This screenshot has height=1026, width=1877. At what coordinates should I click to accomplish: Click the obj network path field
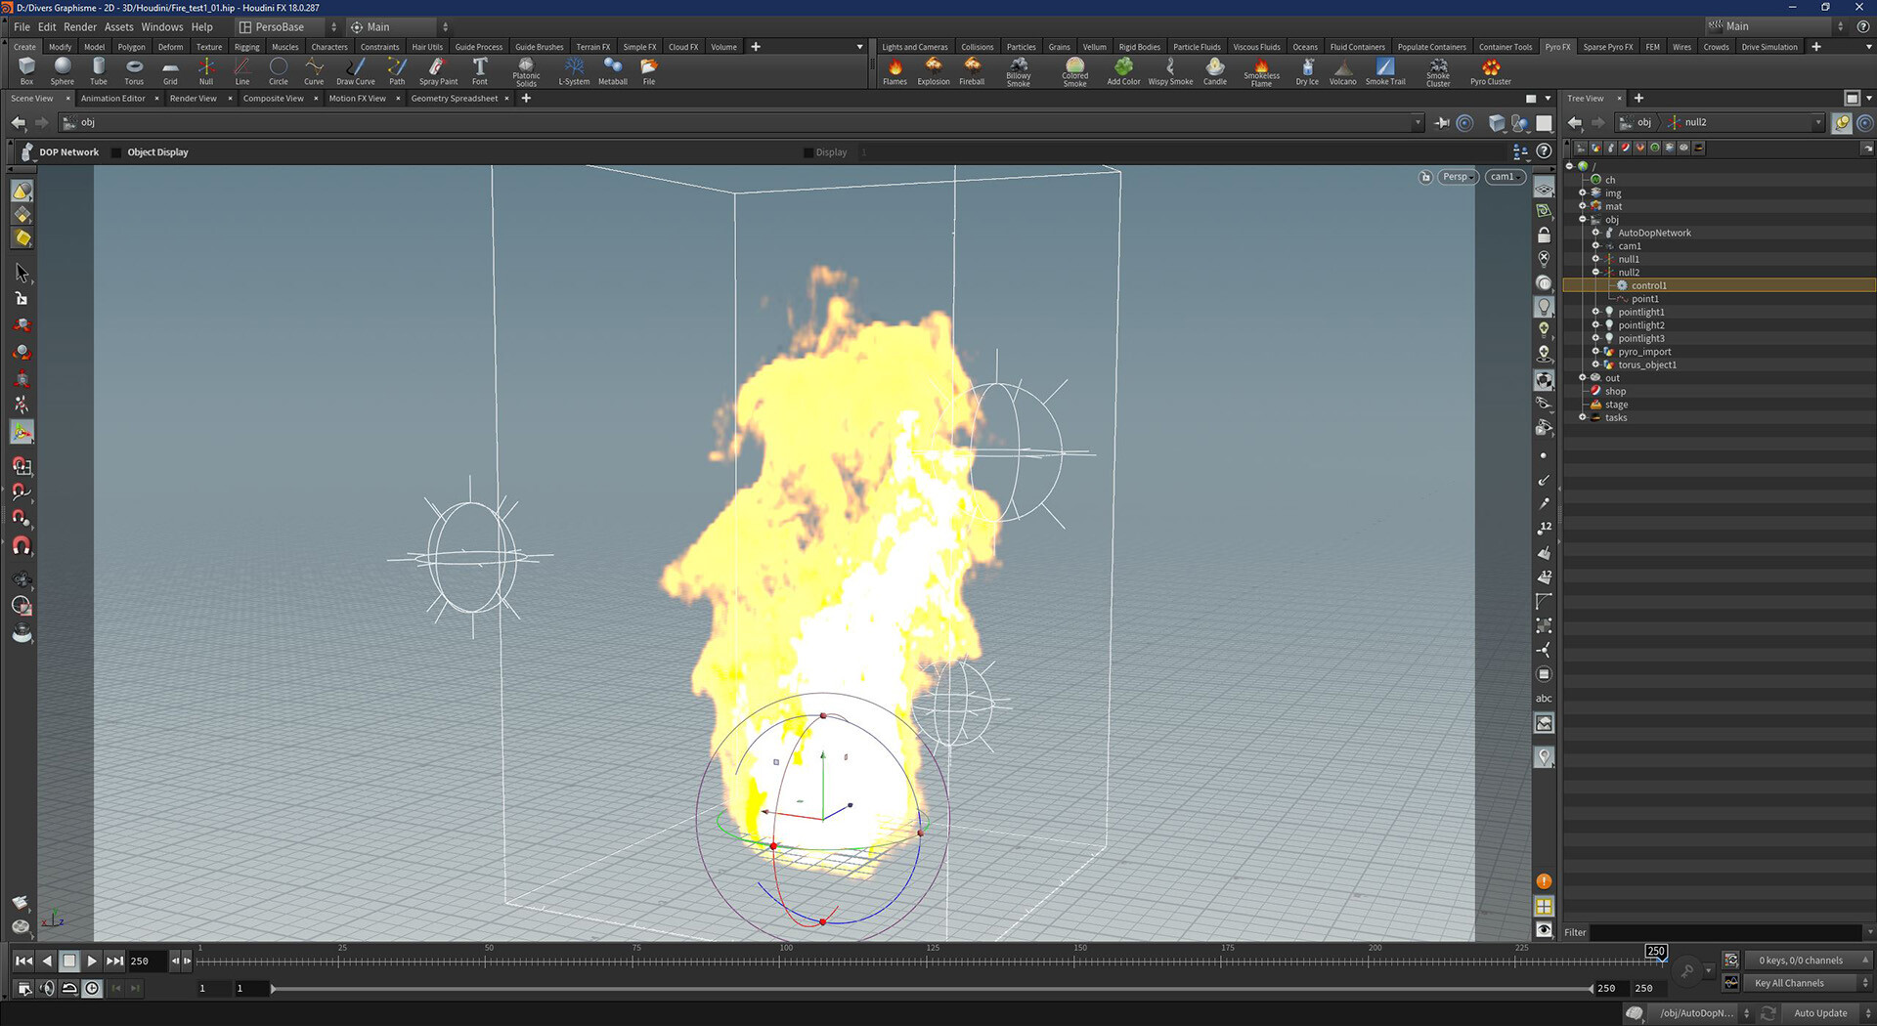[738, 122]
